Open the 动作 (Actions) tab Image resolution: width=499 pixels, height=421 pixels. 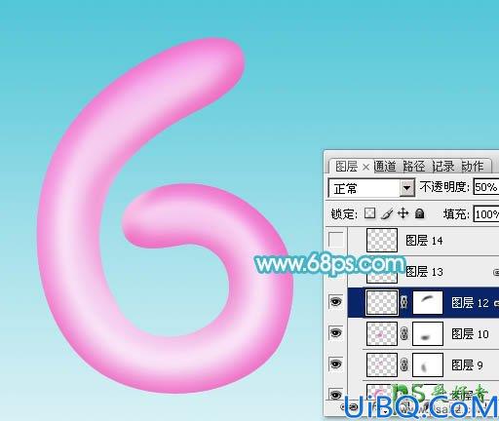pos(473,167)
